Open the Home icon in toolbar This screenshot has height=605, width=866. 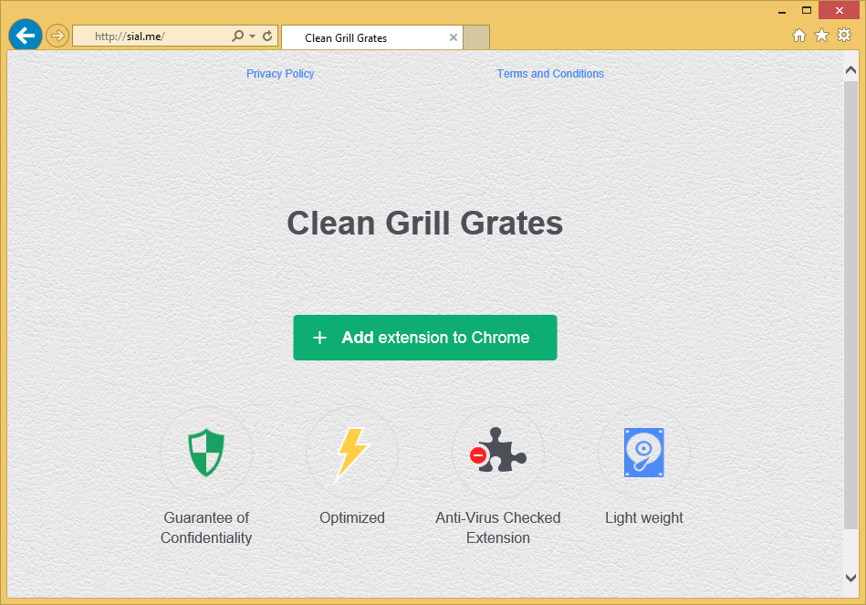point(799,36)
